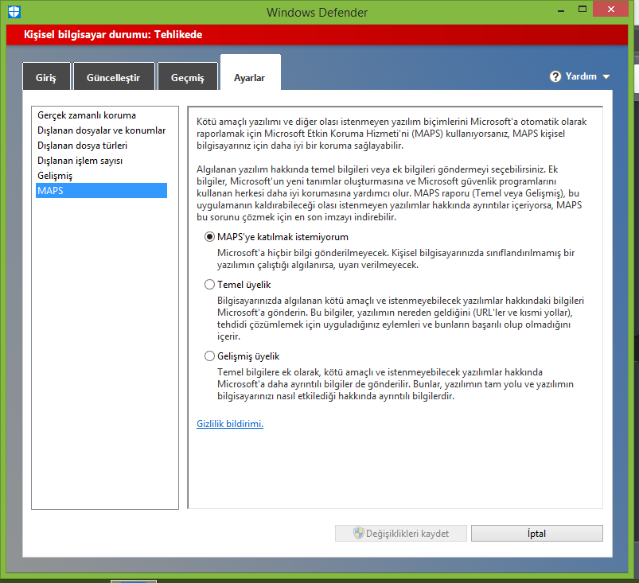Viewport: 639px width, 583px height.
Task: Click the Yardım question mark icon
Action: point(555,76)
